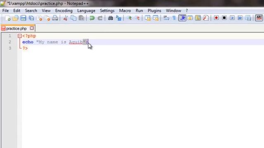Click the yellow Document Map icon
The height and width of the screenshot is (148, 264).
click(x=198, y=18)
